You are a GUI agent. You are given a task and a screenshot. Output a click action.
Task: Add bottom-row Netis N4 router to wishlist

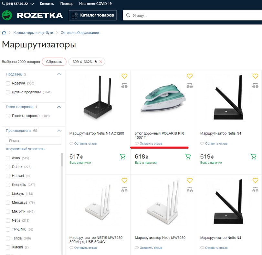[x=255, y=180]
